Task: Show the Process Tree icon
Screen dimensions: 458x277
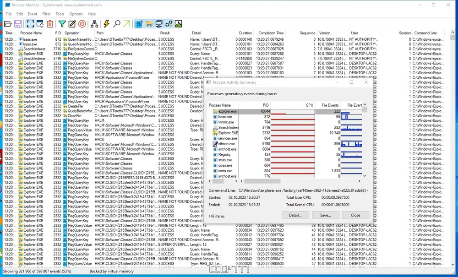Action: click(x=94, y=24)
